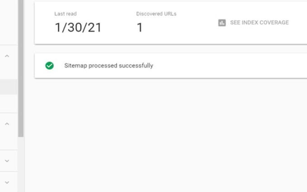Click the scrollbar track below the thumb

pos(21,164)
